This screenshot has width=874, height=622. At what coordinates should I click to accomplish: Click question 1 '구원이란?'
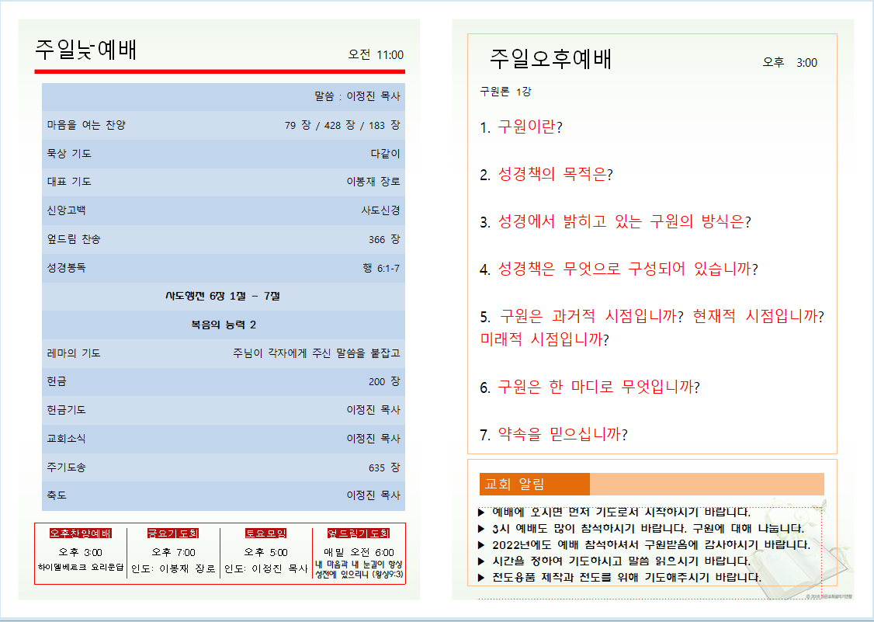530,127
